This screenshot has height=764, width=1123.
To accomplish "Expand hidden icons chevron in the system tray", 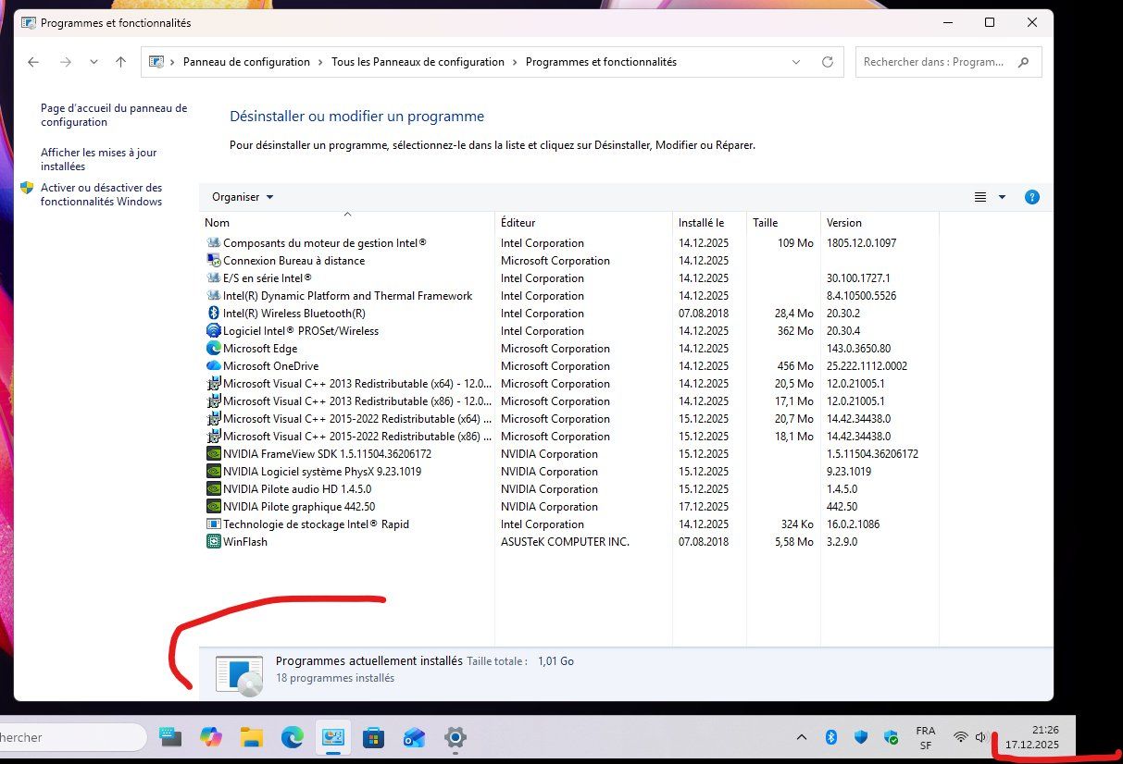I will pyautogui.click(x=802, y=737).
